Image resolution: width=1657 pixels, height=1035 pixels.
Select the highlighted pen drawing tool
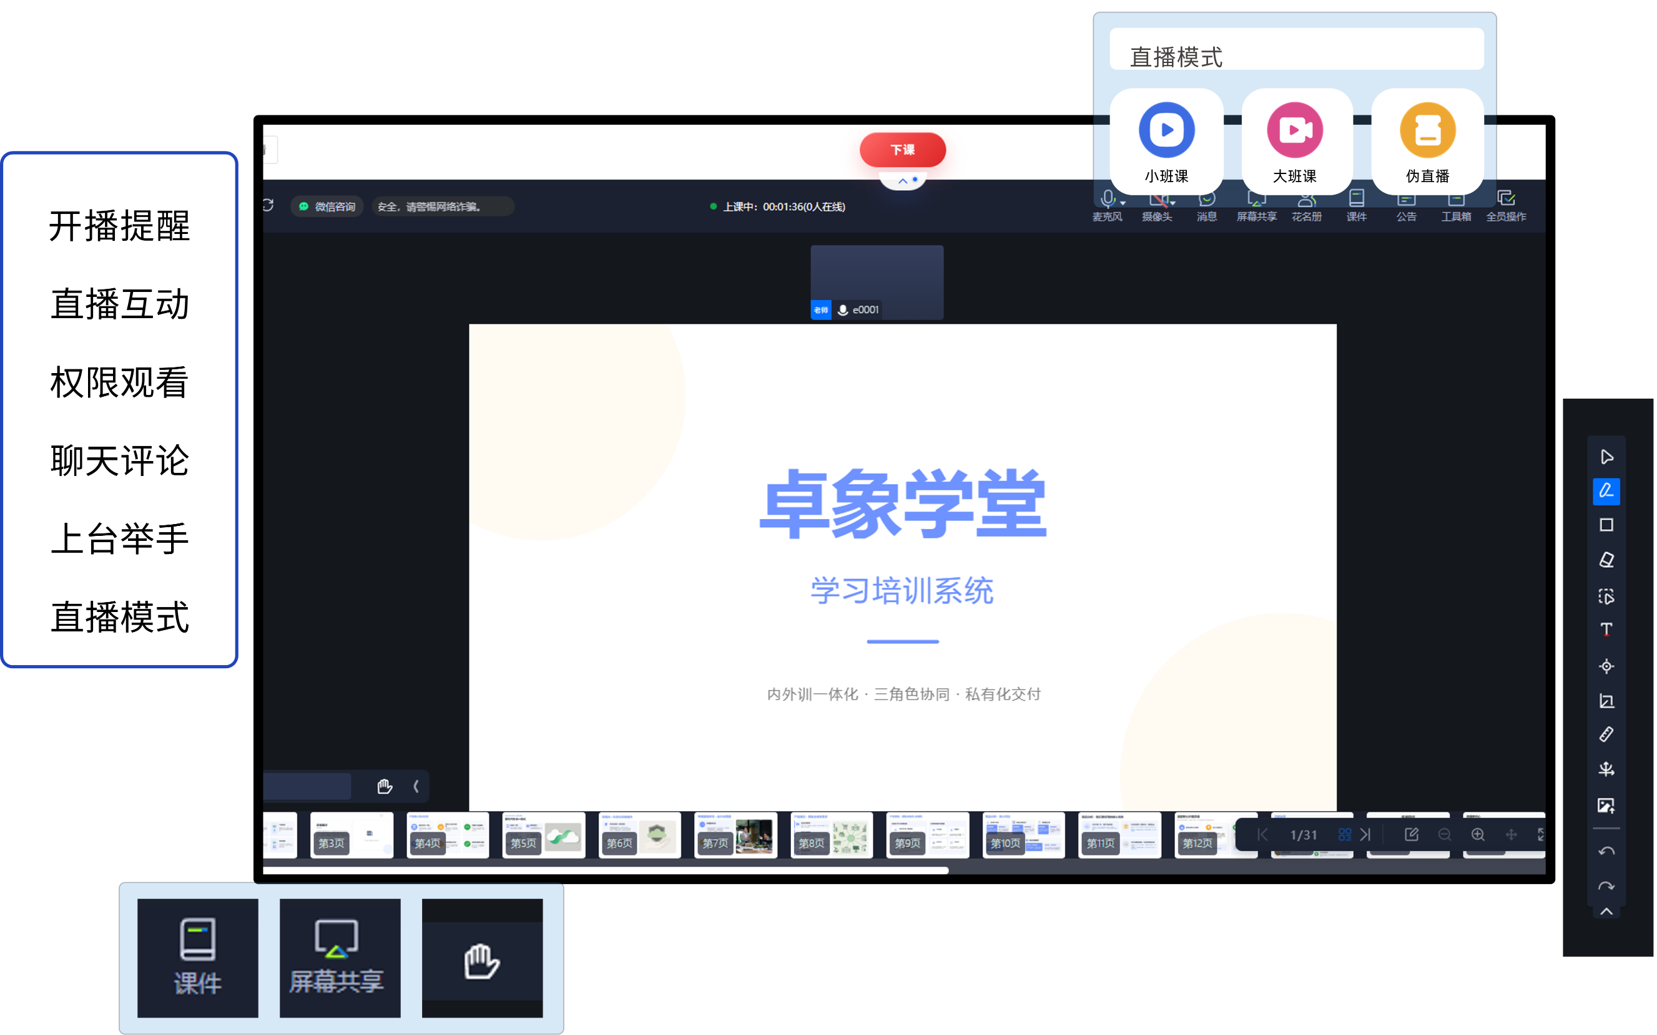click(1606, 491)
